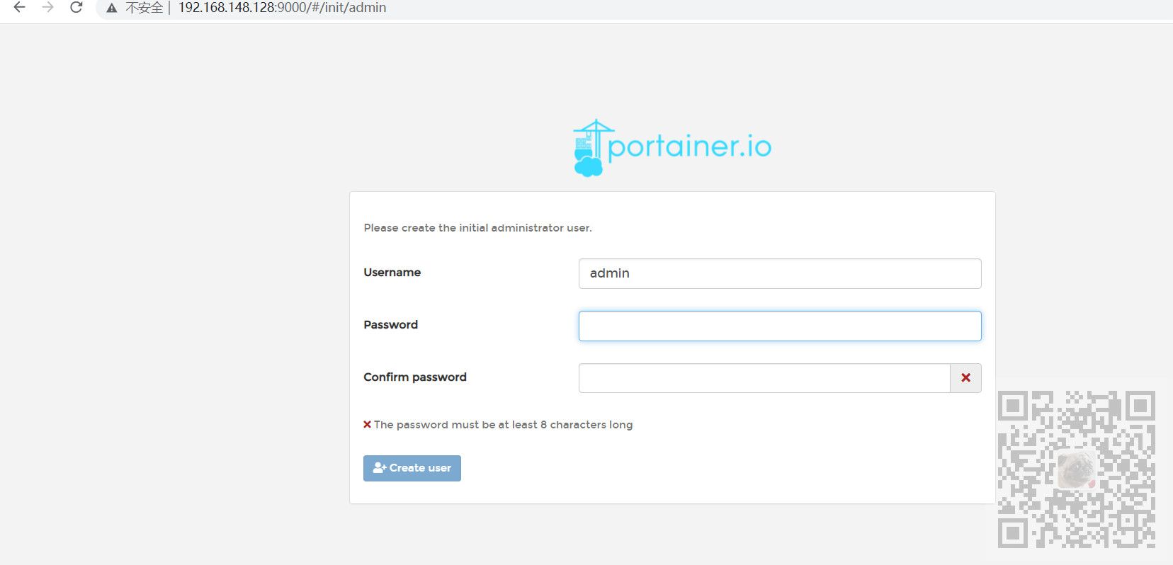Screen dimensions: 1173x565
Task: Click the Create user button
Action: [412, 468]
